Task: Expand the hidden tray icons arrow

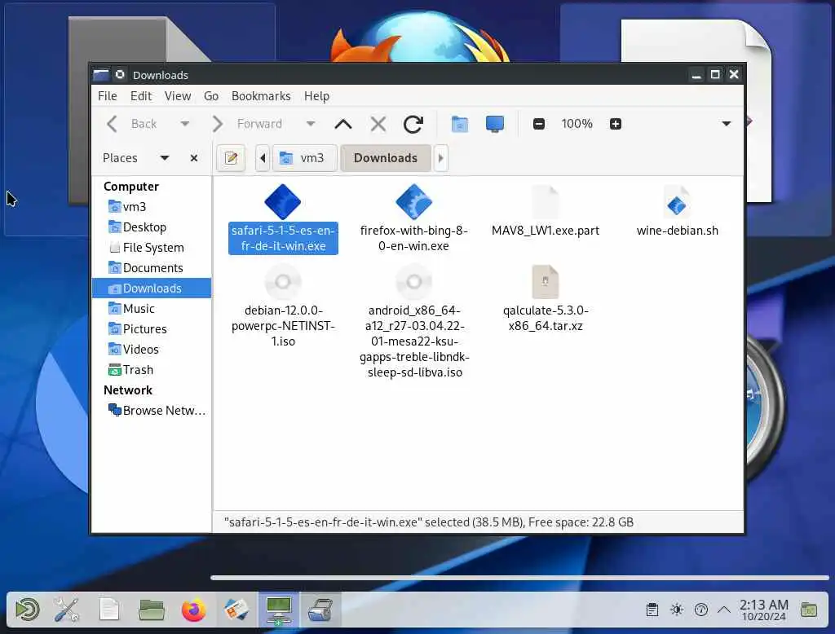Action: (x=724, y=610)
